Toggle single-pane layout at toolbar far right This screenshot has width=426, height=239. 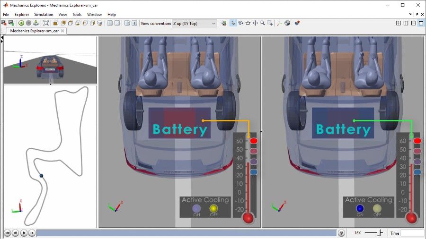[421, 23]
